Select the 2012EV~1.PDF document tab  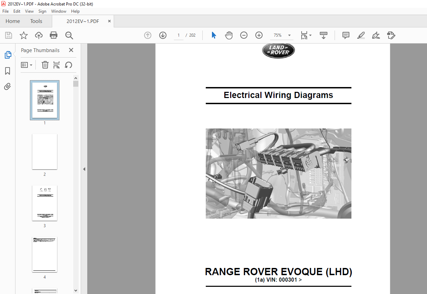[83, 21]
